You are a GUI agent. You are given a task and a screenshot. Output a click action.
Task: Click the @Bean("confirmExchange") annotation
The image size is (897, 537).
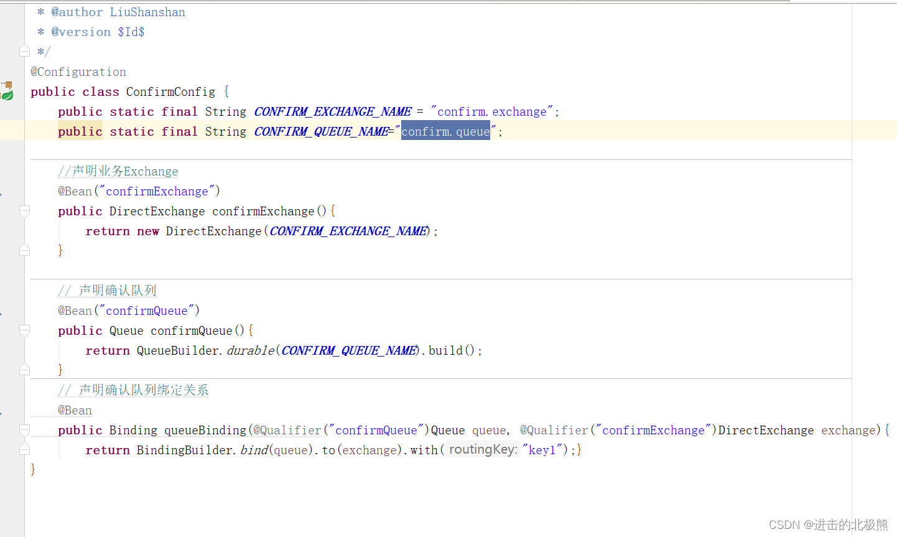click(139, 191)
